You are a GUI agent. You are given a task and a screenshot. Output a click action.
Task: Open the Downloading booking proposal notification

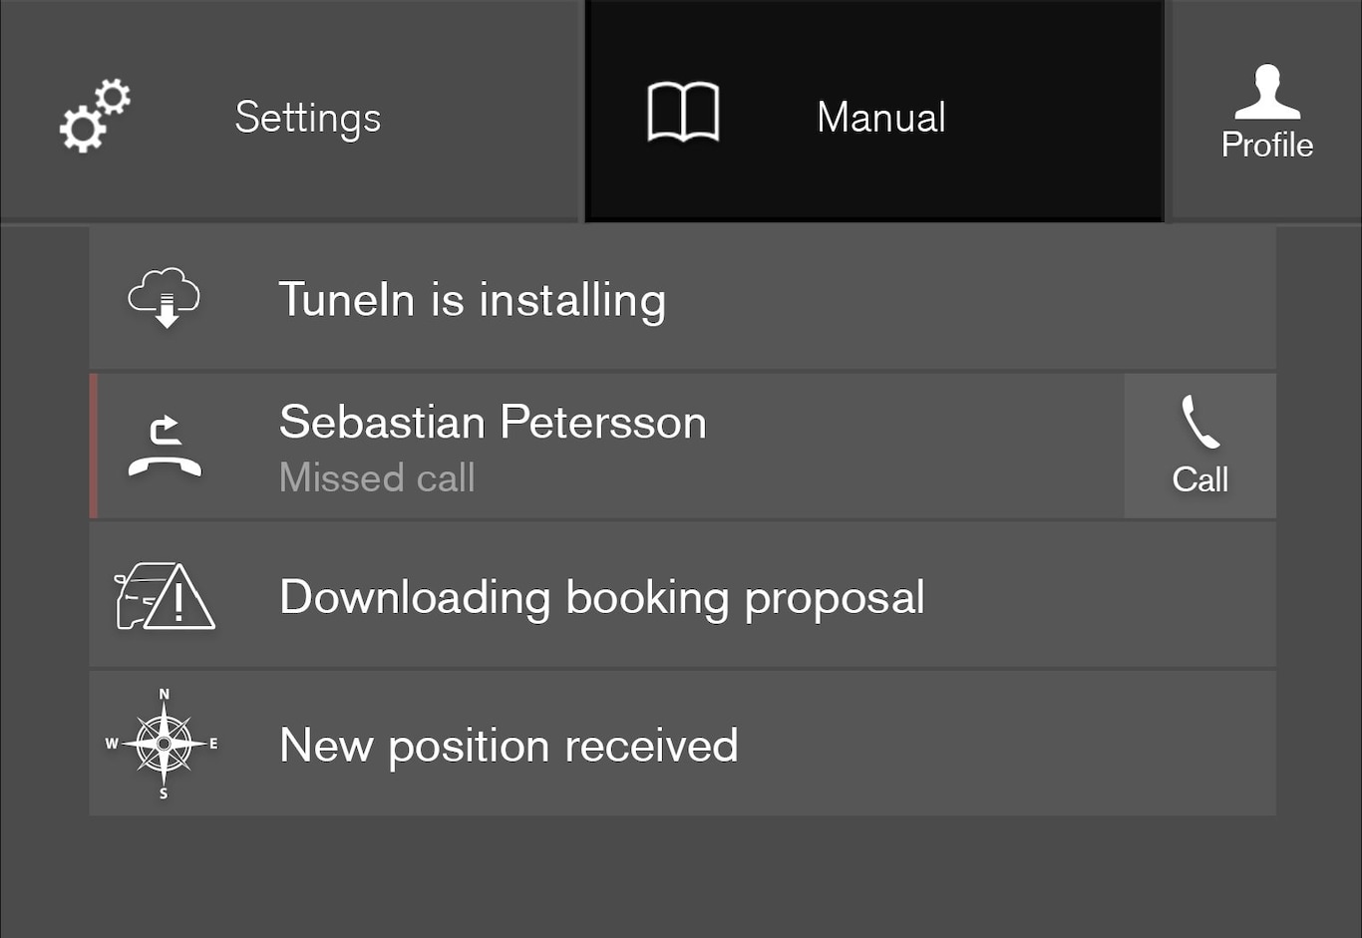[x=601, y=597]
